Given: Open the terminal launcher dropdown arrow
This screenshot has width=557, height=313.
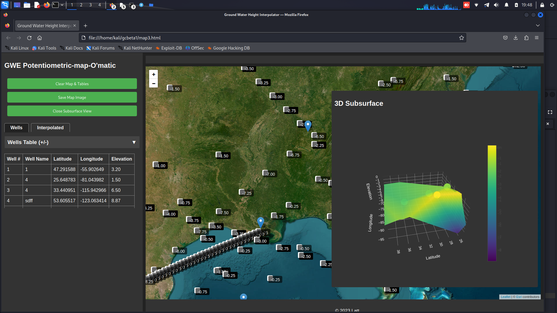Looking at the screenshot, I should [62, 5].
